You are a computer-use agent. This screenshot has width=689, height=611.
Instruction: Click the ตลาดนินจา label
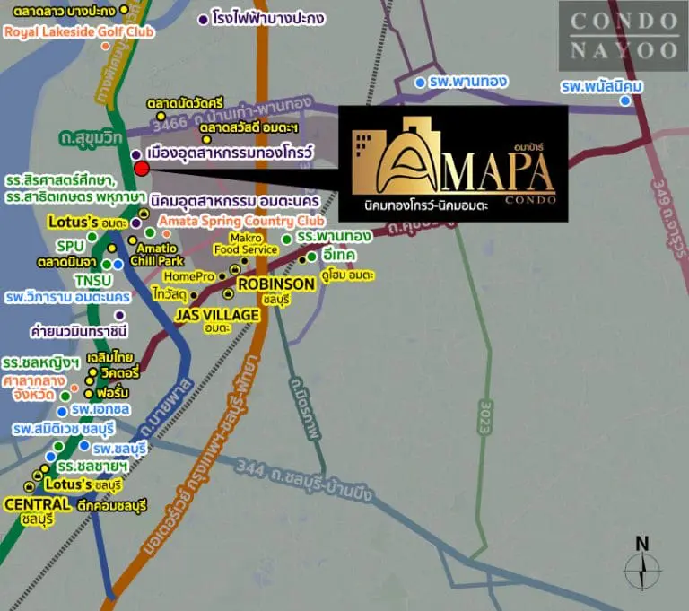coord(66,262)
